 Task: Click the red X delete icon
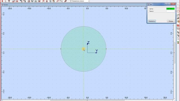[x=43, y=1]
